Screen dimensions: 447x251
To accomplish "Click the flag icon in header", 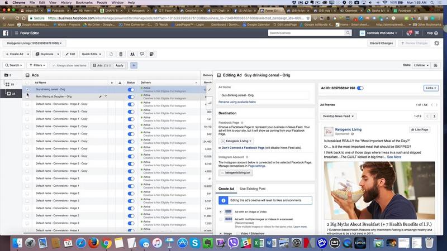I will tap(417, 33).
